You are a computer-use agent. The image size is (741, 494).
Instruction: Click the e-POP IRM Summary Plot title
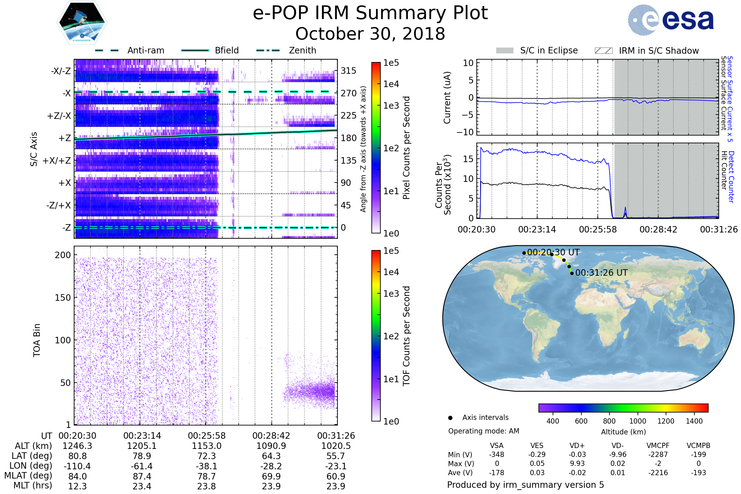370,13
